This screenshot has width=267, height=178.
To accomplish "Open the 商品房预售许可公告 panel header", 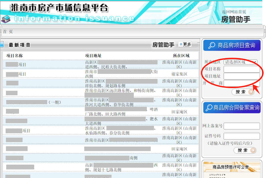I will pyautogui.click(x=231, y=167).
